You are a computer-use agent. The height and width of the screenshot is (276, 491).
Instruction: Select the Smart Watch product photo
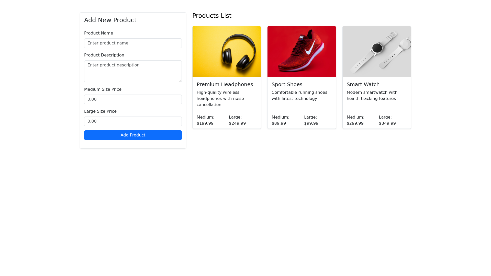[377, 52]
